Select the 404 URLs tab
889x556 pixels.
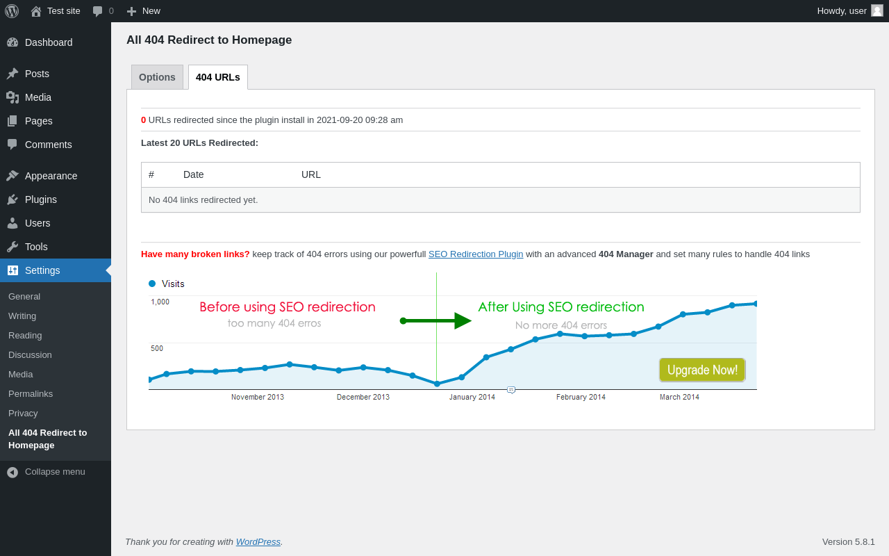pos(218,77)
